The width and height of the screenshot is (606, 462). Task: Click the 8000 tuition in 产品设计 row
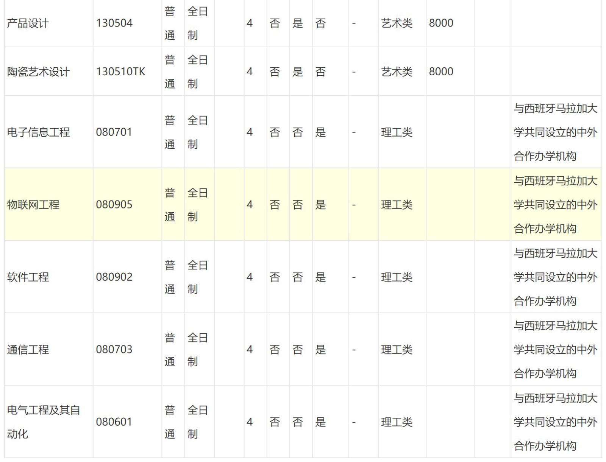pos(441,23)
